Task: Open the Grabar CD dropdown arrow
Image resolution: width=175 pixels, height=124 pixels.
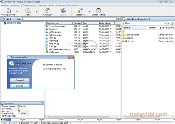Action: click(x=89, y=12)
